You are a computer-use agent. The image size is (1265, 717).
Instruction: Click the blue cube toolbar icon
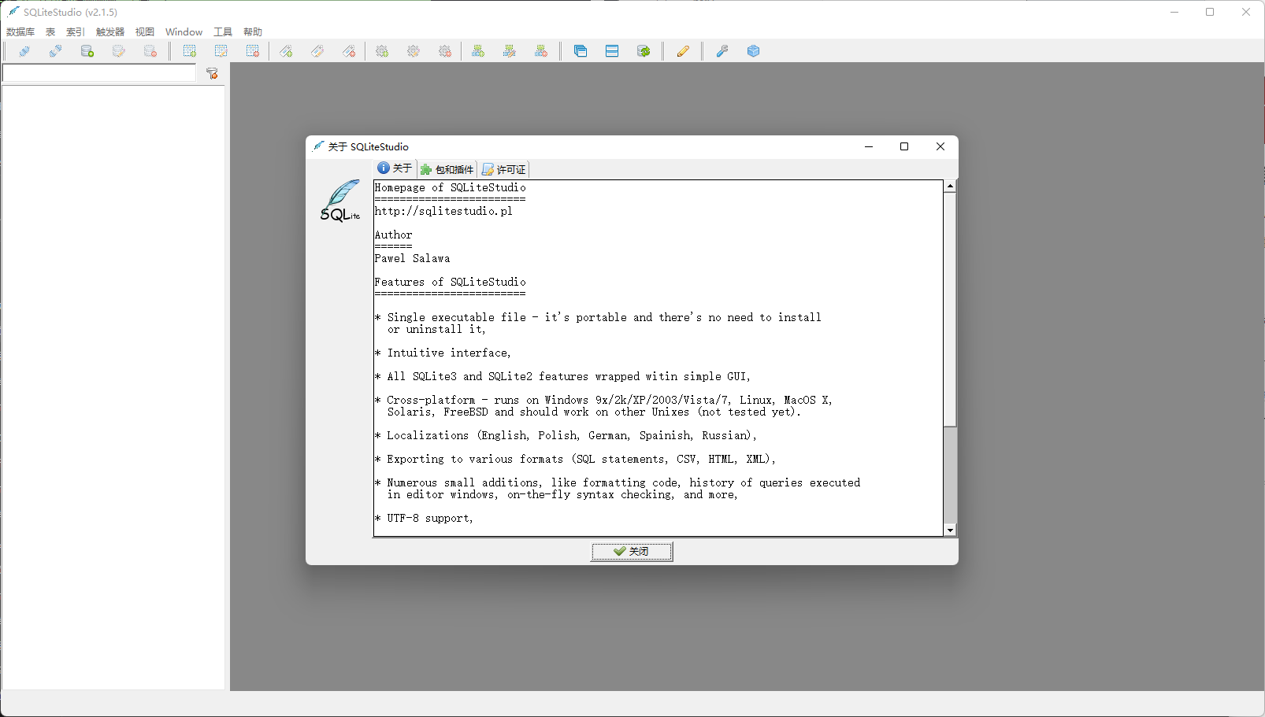(x=754, y=51)
